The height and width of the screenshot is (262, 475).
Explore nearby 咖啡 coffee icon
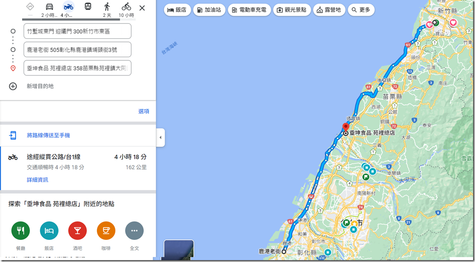point(106,230)
